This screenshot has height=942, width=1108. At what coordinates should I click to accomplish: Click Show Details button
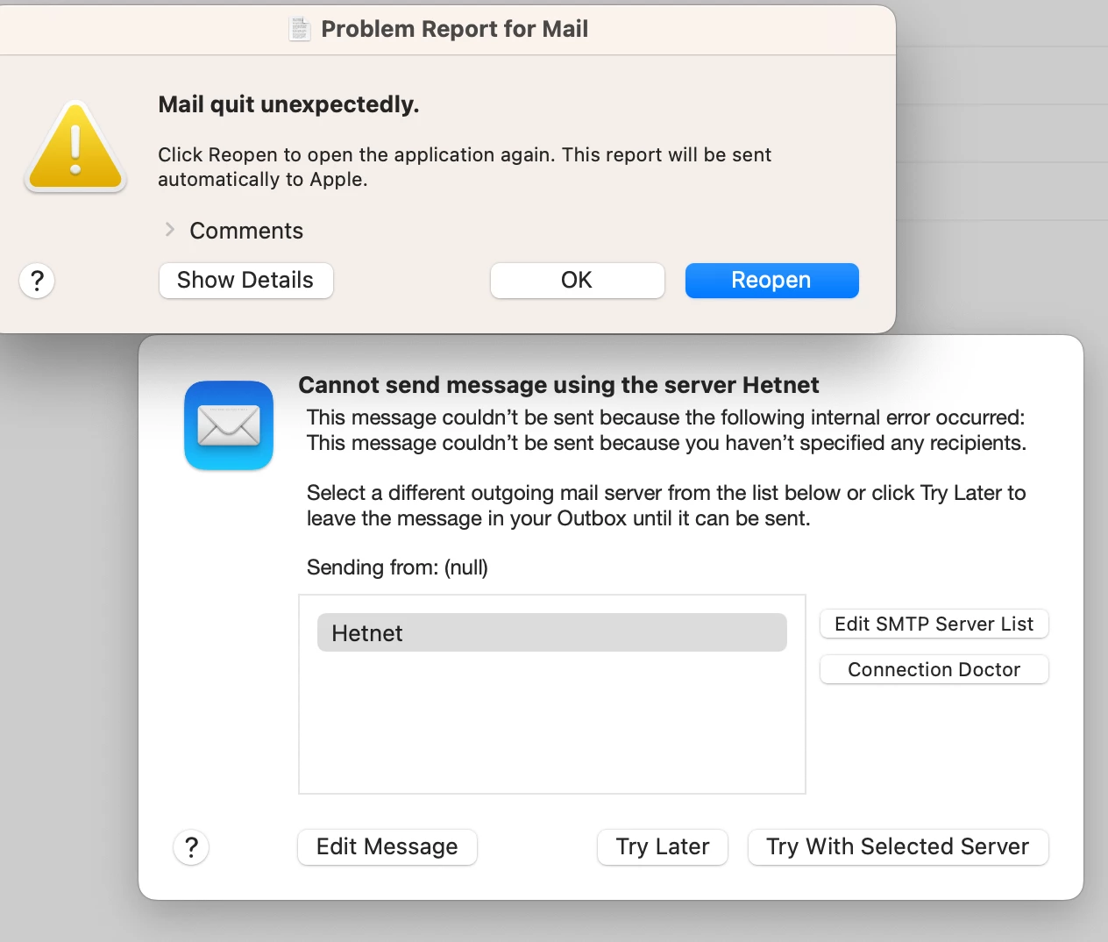point(245,281)
